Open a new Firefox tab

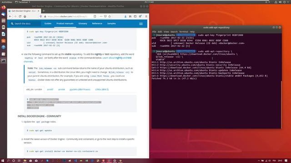44,11
